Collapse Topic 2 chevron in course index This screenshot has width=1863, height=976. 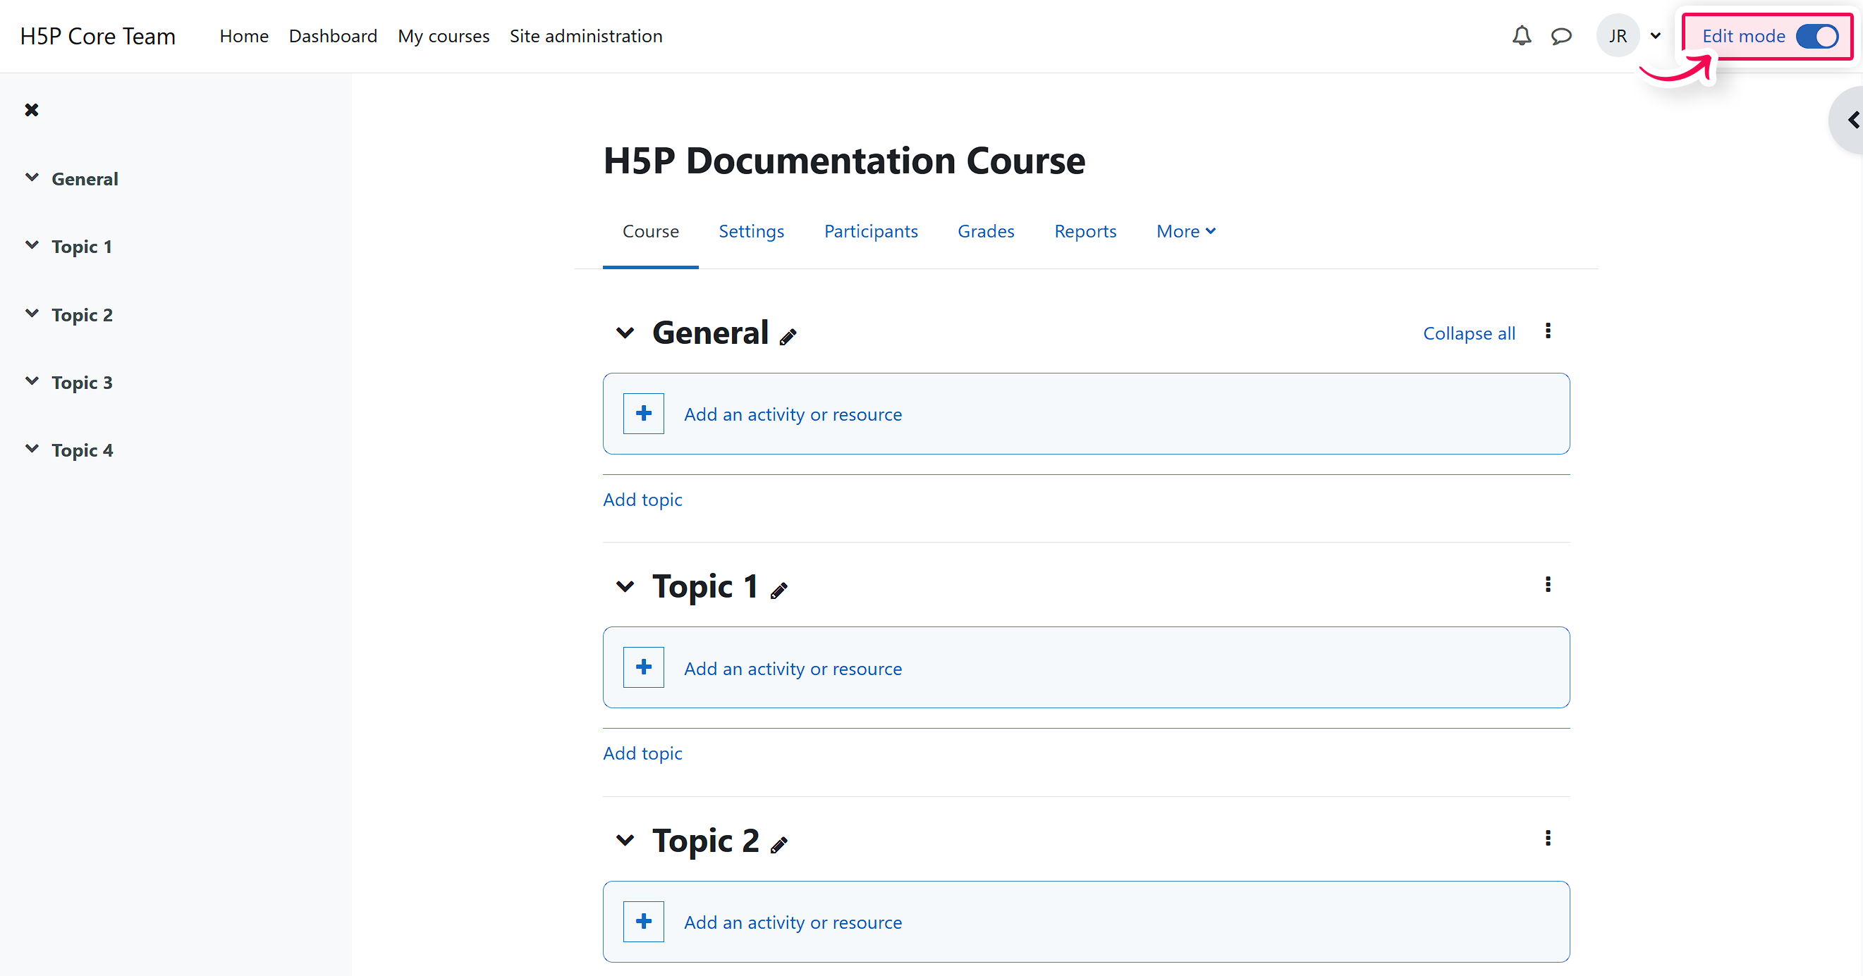tap(32, 313)
